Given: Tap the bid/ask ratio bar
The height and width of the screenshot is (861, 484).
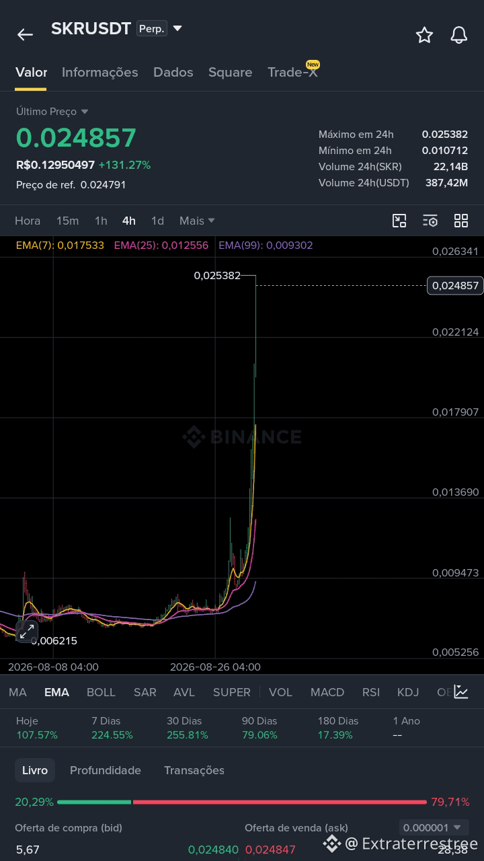Looking at the screenshot, I should point(242,802).
